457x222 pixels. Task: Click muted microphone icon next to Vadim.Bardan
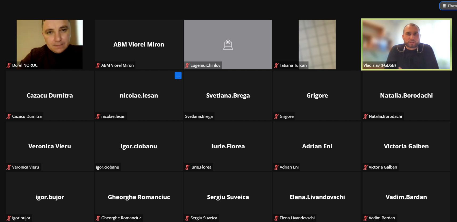(x=365, y=218)
